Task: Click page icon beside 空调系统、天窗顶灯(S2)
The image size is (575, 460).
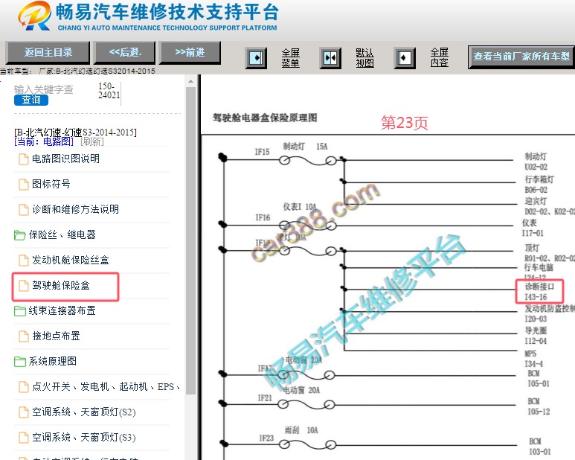Action: (x=24, y=412)
